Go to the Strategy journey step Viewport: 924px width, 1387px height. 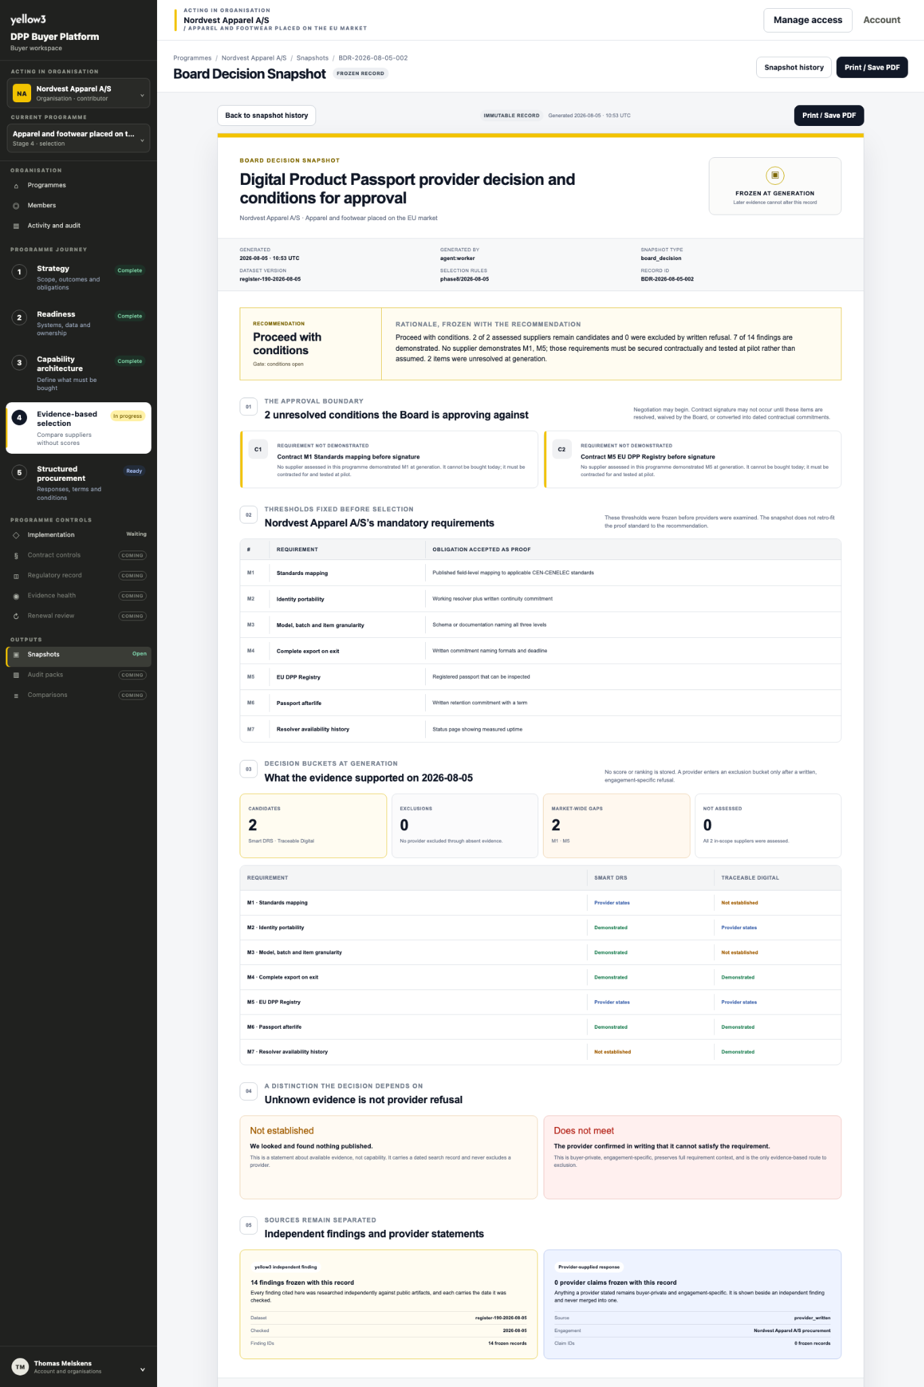coord(79,278)
